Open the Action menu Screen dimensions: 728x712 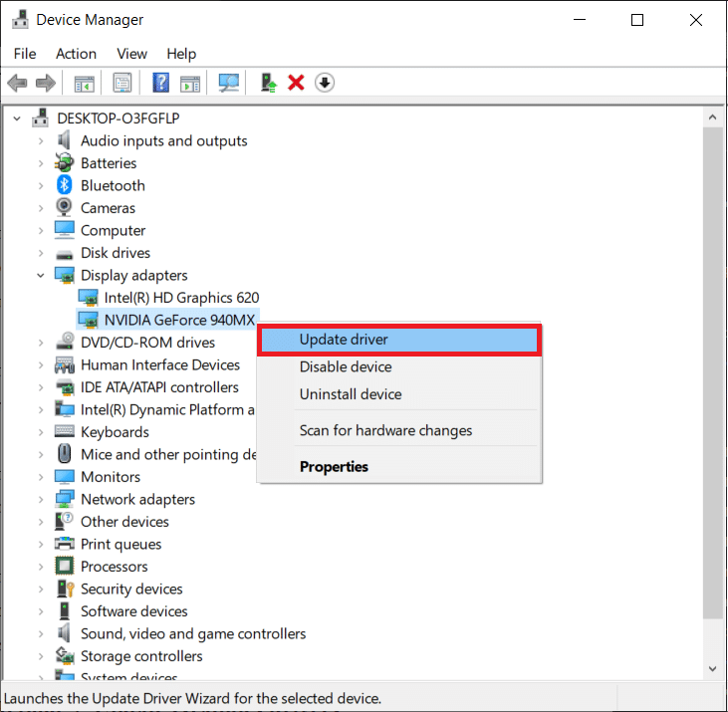(76, 54)
